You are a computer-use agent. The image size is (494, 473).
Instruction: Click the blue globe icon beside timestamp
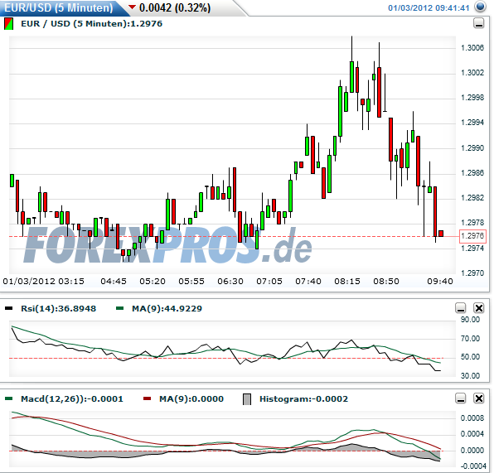[480, 7]
